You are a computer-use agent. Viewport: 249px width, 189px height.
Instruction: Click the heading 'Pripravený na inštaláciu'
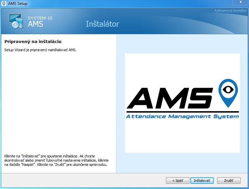click(x=33, y=41)
